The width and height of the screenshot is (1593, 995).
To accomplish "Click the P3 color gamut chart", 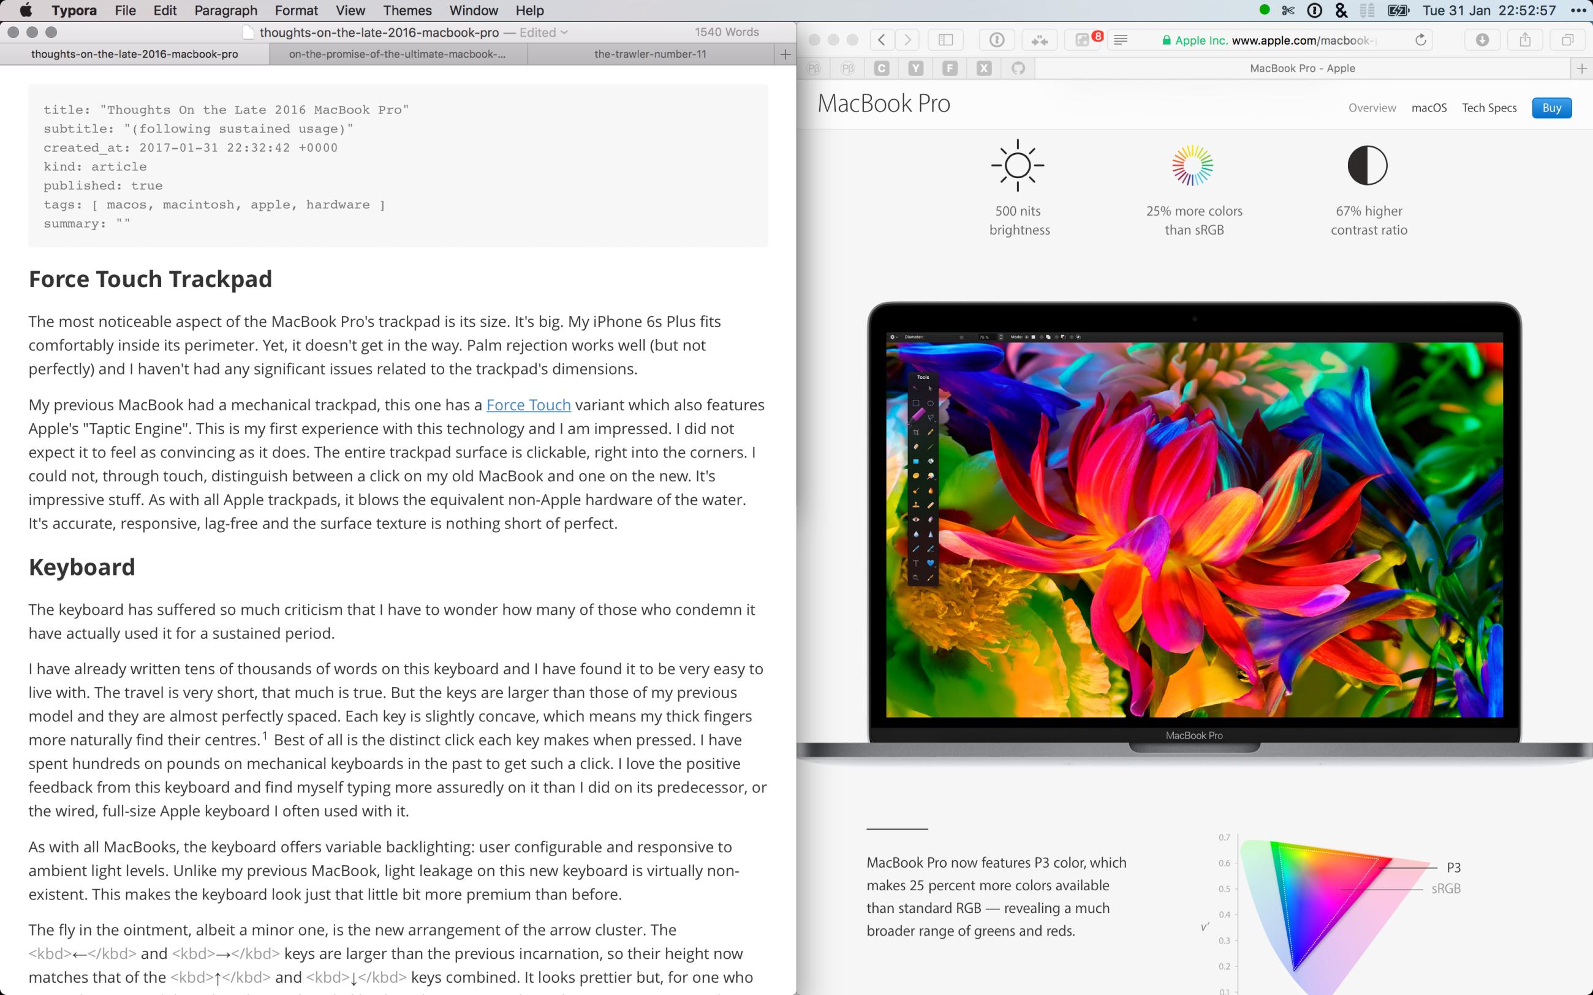I will pos(1336,915).
